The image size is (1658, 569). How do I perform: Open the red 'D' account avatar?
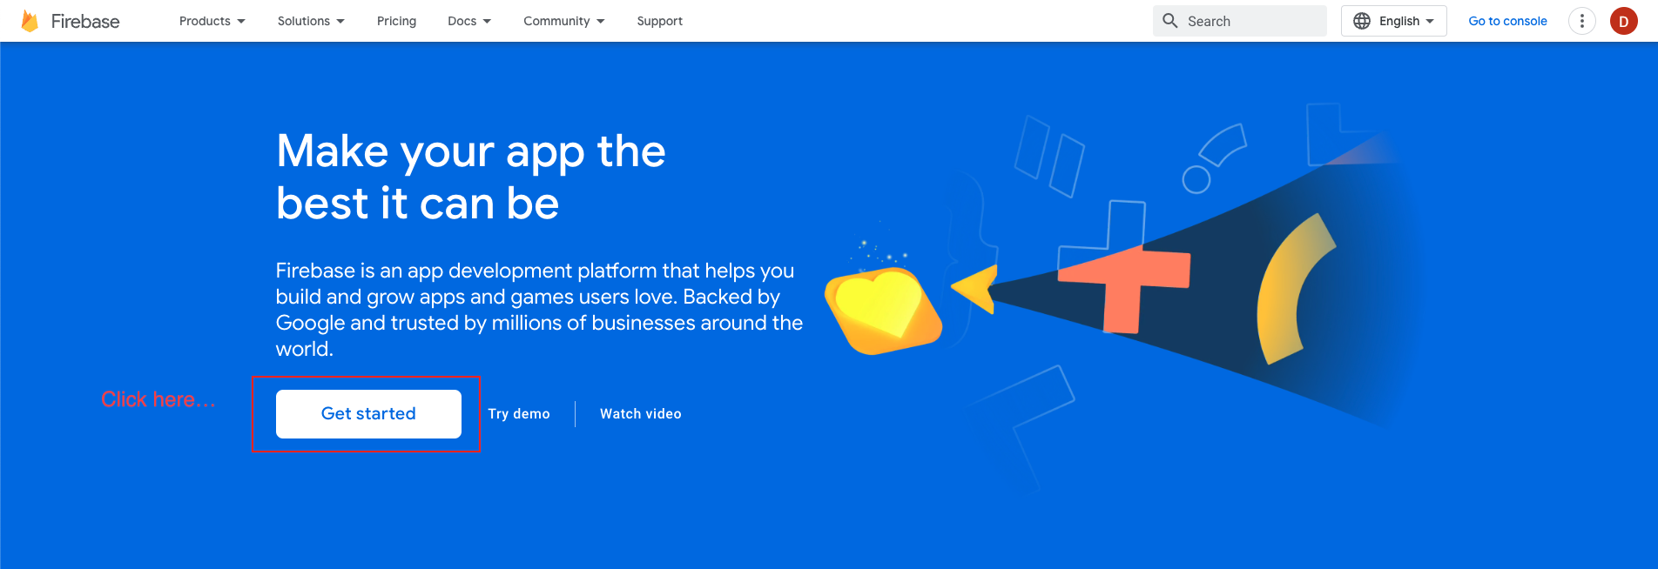pos(1623,21)
